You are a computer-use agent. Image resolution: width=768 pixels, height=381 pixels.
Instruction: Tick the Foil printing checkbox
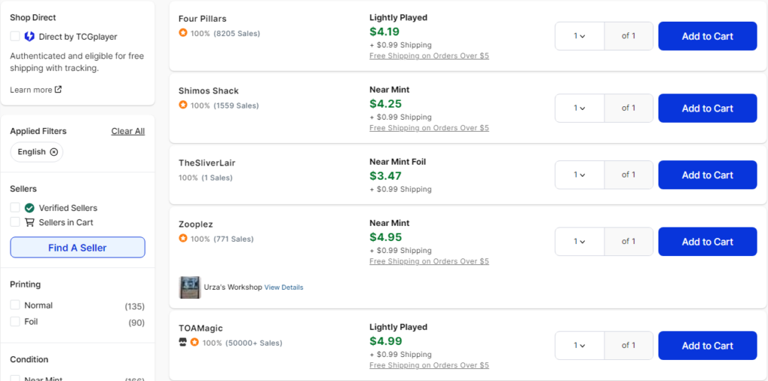[15, 322]
